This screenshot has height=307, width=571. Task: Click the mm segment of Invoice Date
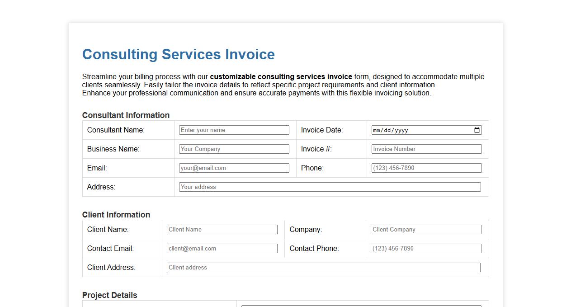coord(376,130)
